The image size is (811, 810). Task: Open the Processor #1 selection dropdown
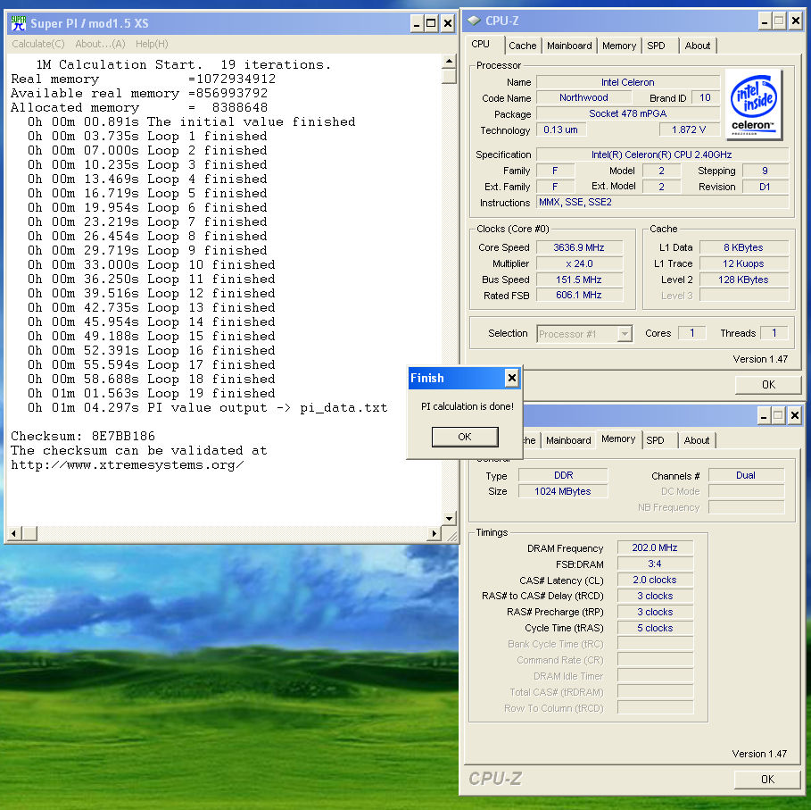click(625, 334)
